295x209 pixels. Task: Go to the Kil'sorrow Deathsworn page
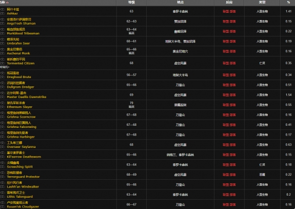click(24, 157)
